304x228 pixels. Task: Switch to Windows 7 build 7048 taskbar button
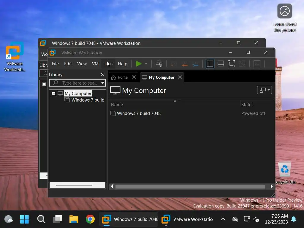129,219
